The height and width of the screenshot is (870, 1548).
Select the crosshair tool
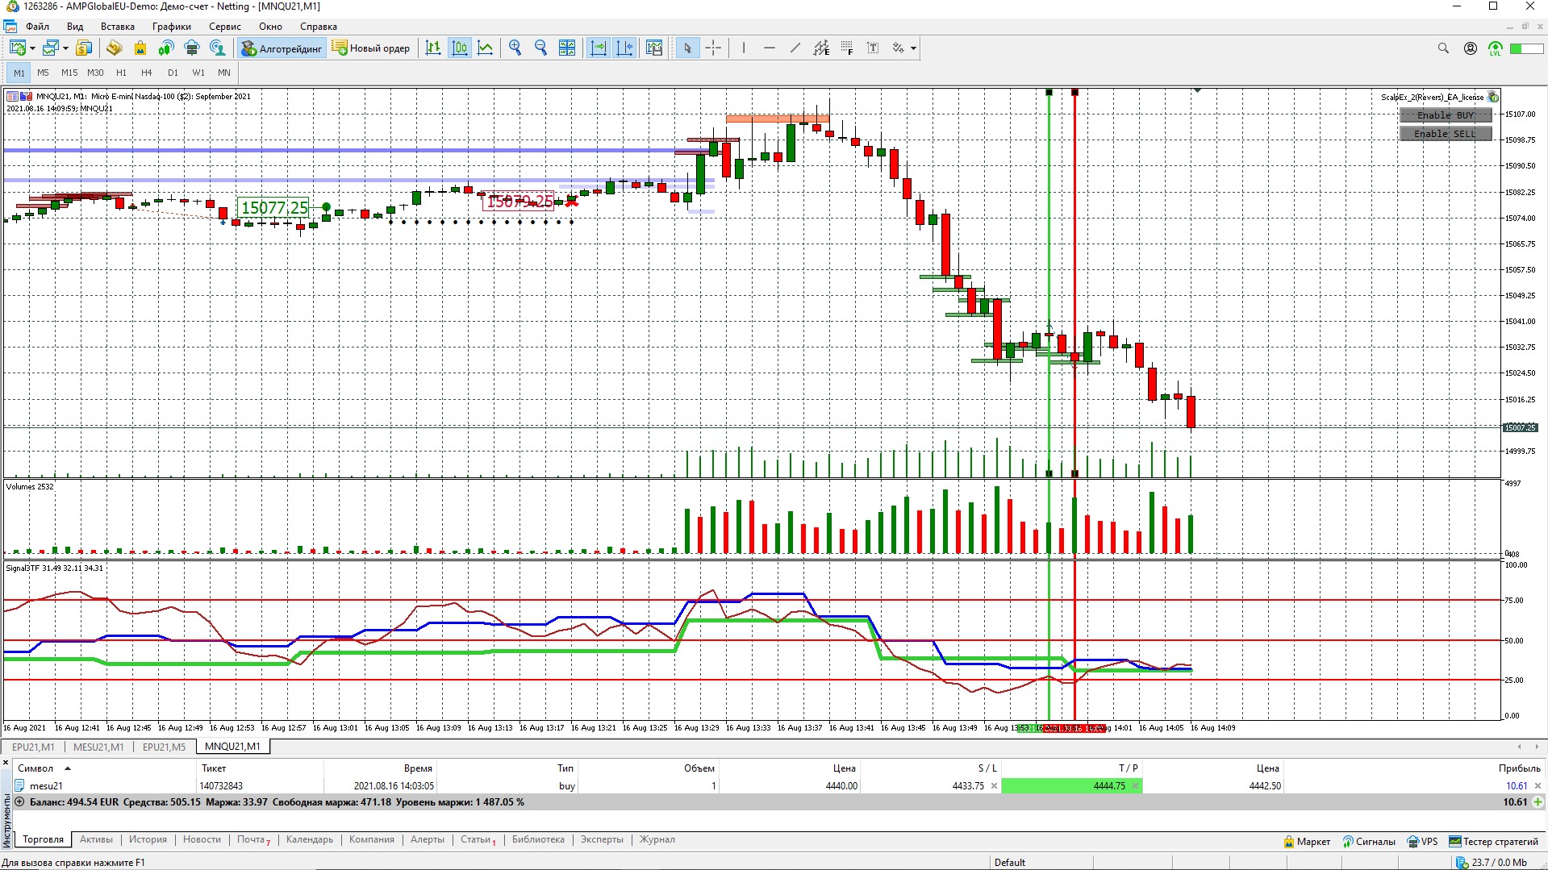(x=713, y=48)
